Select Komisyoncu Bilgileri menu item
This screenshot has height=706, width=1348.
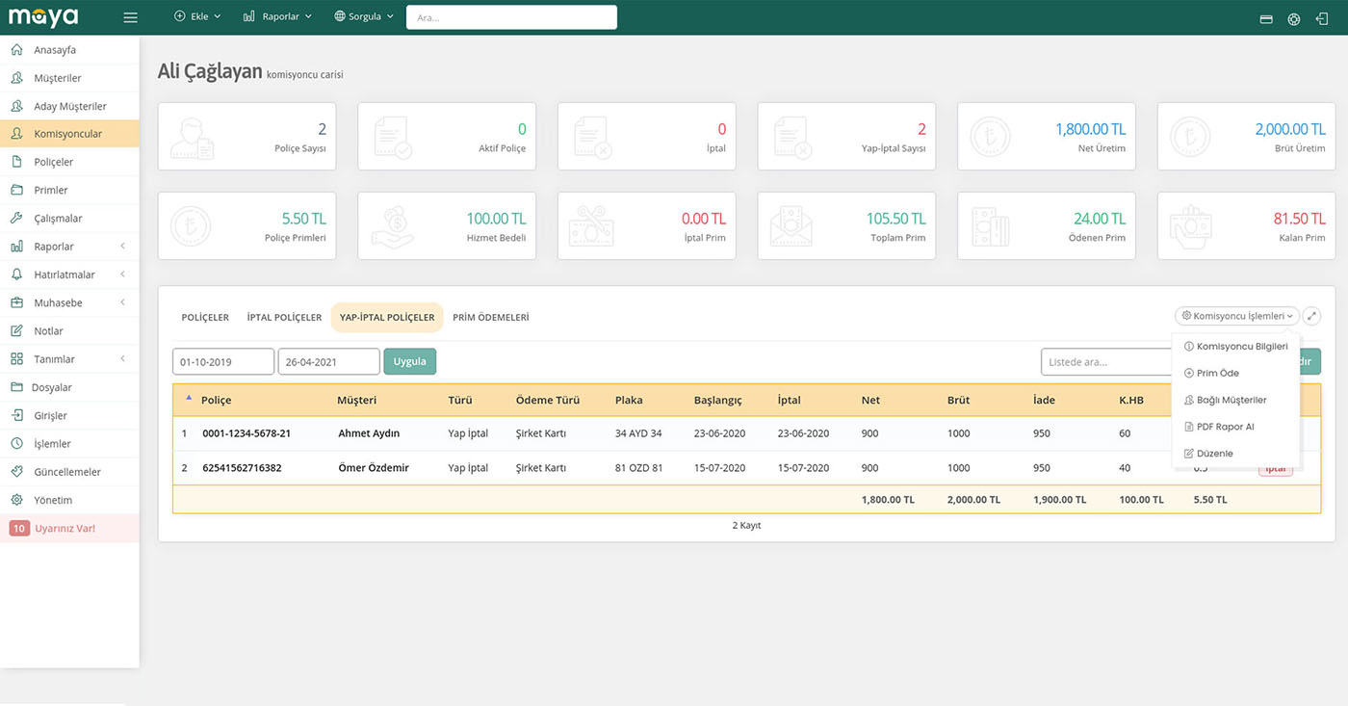tap(1235, 347)
